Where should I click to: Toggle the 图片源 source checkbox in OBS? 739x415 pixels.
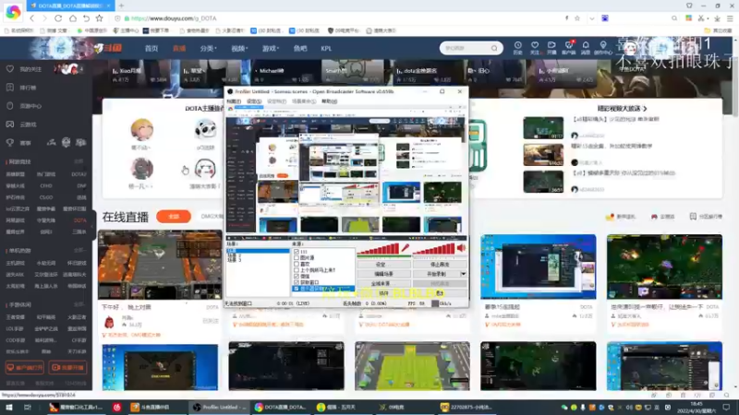point(296,258)
